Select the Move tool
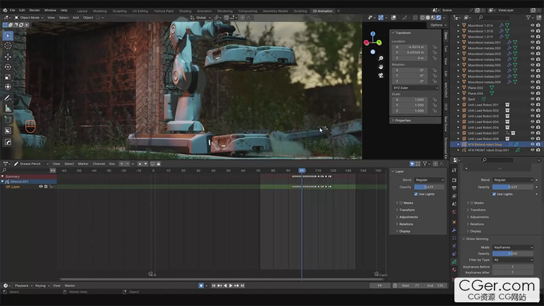Screen dimensions: 544x306 (x=7, y=56)
